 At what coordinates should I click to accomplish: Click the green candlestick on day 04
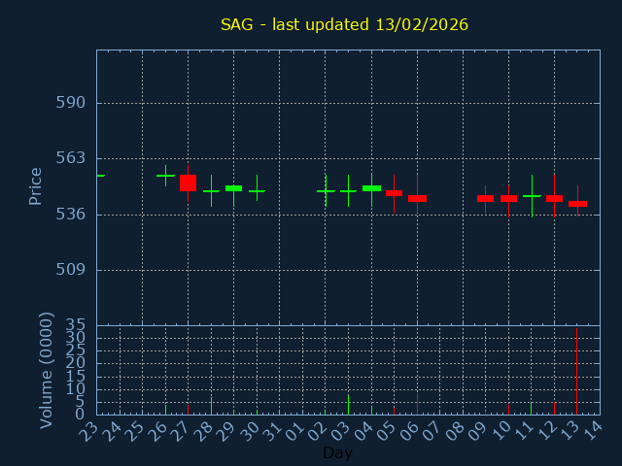pyautogui.click(x=371, y=188)
